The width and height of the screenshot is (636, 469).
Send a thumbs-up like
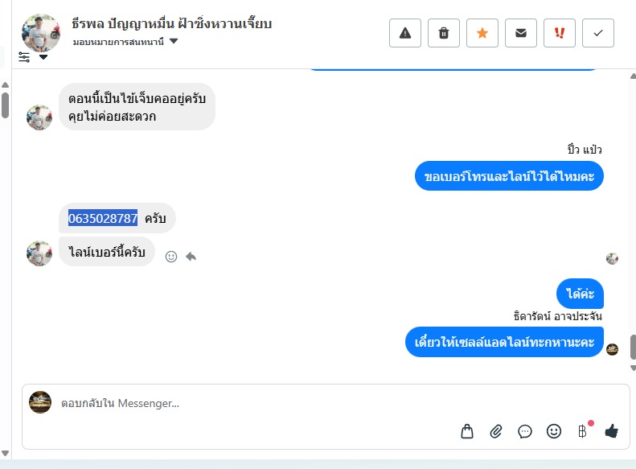point(611,431)
